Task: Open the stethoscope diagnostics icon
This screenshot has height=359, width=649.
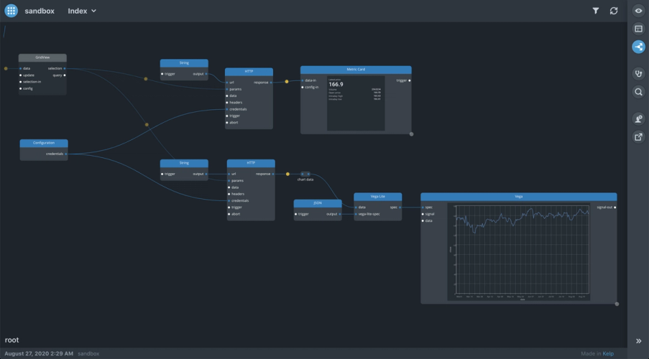Action: (x=639, y=74)
